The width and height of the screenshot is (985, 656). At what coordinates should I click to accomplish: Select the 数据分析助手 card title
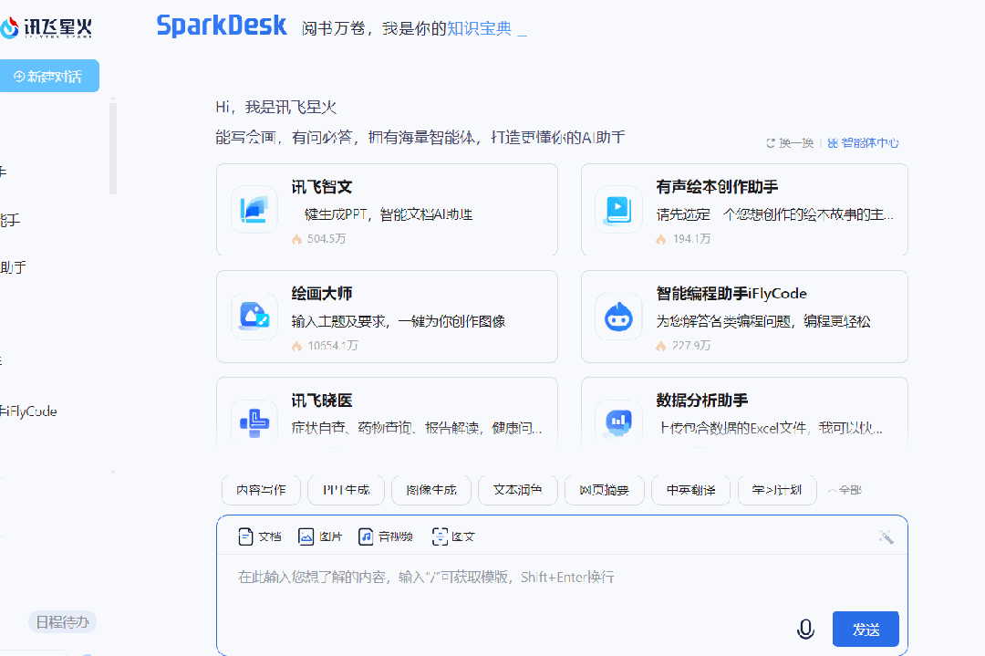701,401
